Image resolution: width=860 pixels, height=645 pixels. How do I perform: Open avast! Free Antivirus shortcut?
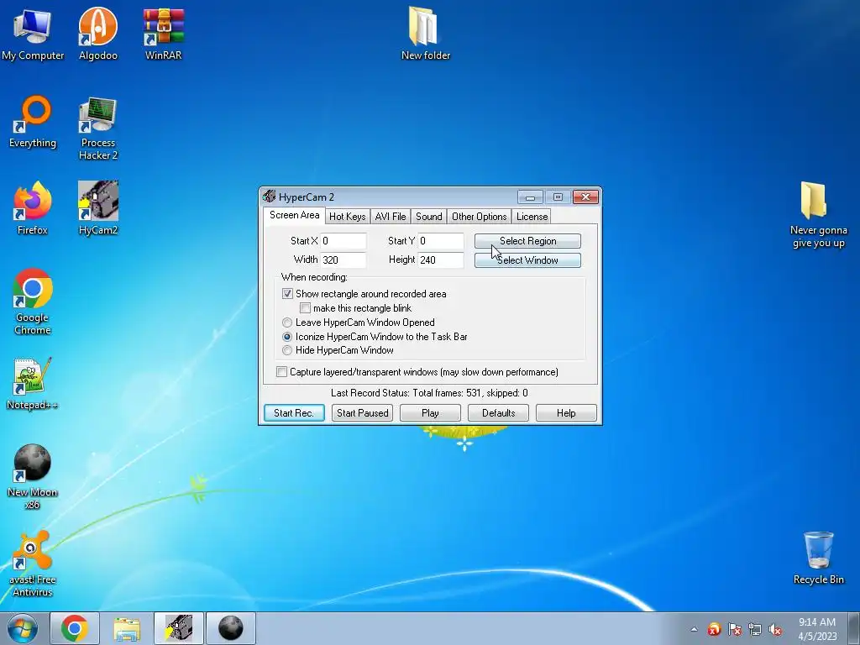click(33, 564)
